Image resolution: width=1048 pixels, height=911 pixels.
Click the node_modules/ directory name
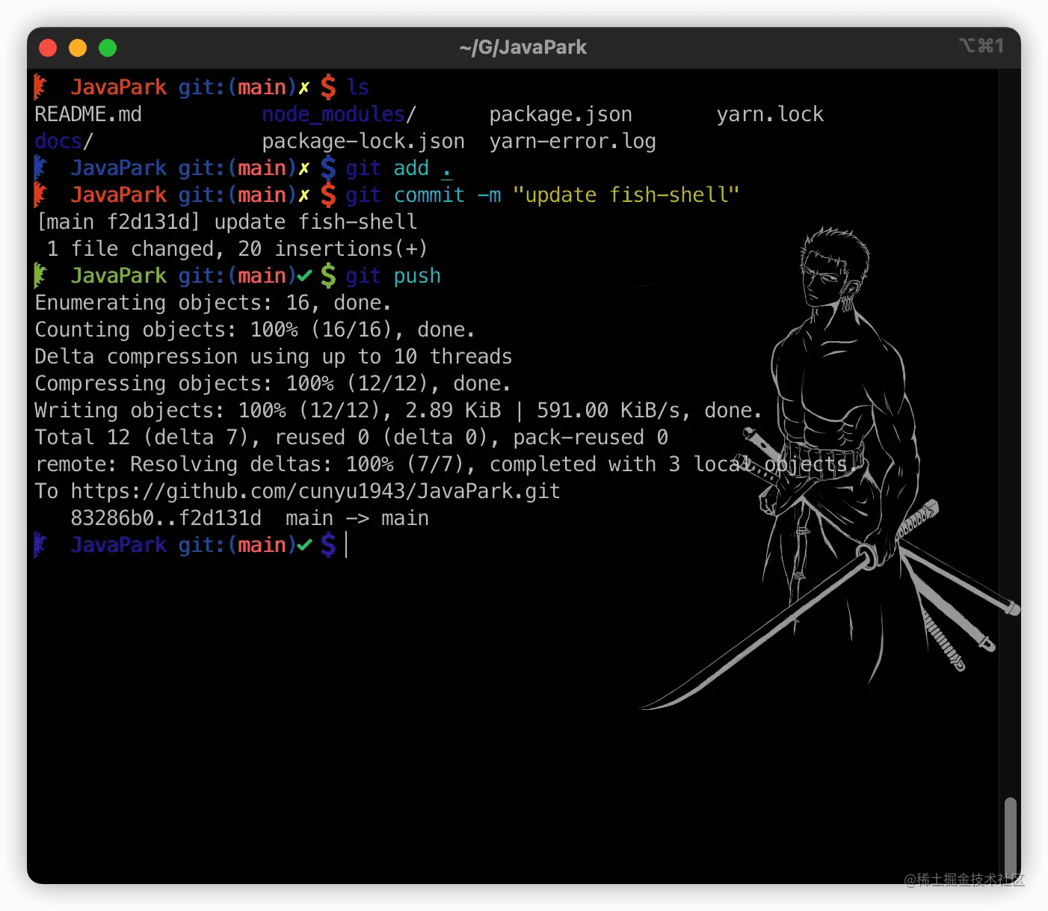[x=339, y=114]
